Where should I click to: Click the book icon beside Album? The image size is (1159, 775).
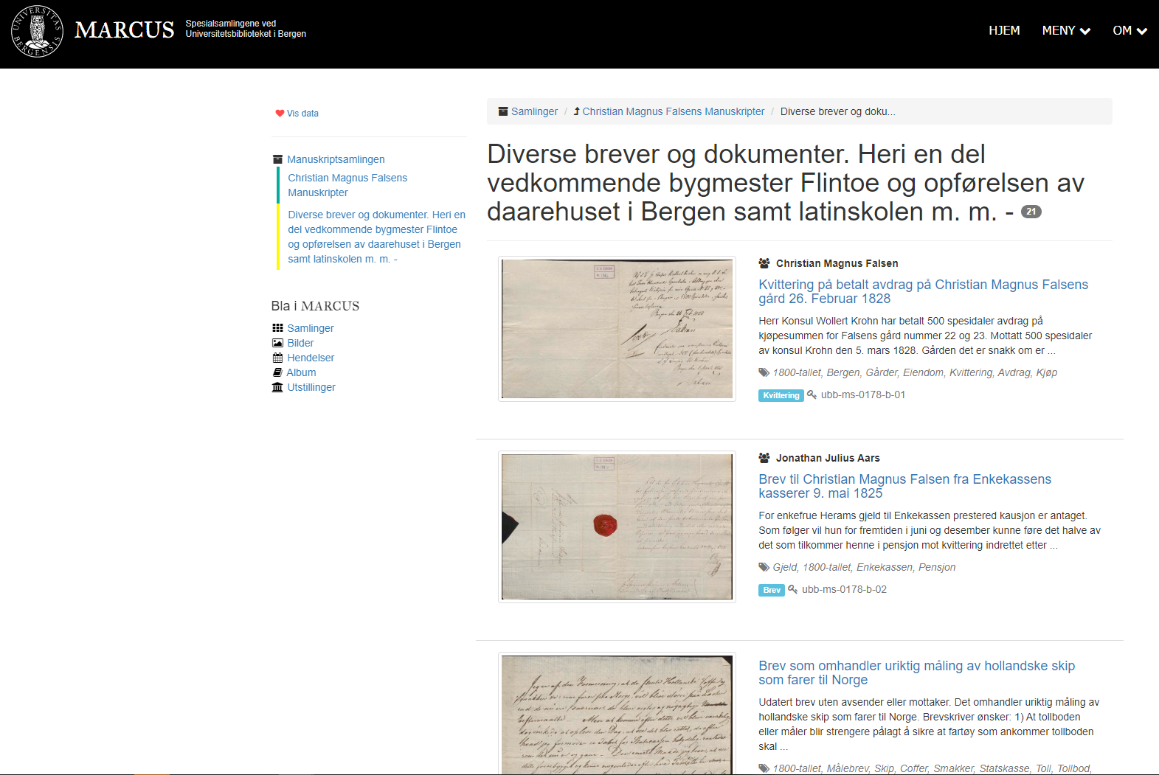(x=277, y=372)
